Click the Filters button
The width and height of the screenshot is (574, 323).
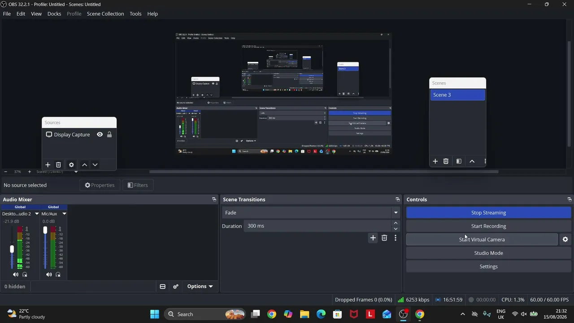(137, 185)
